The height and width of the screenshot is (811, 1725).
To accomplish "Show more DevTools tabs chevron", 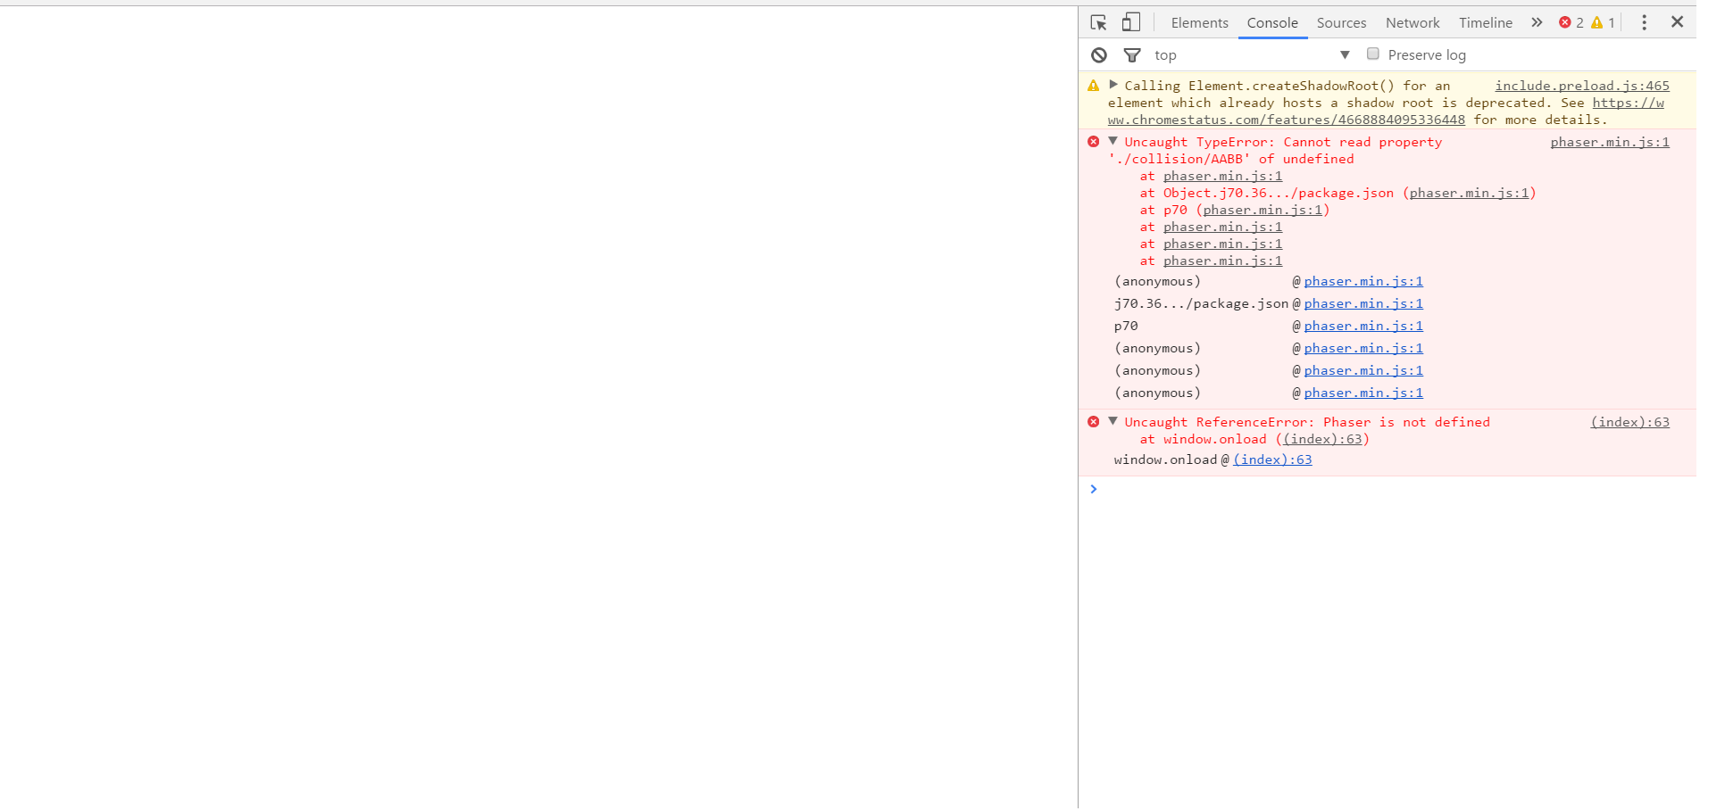I will [1537, 22].
